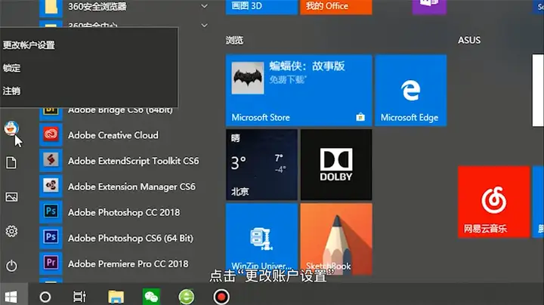Launch Adobe Premiere Pro CC 2018 entry
Viewport: 544px width, 305px height.
coord(125,263)
